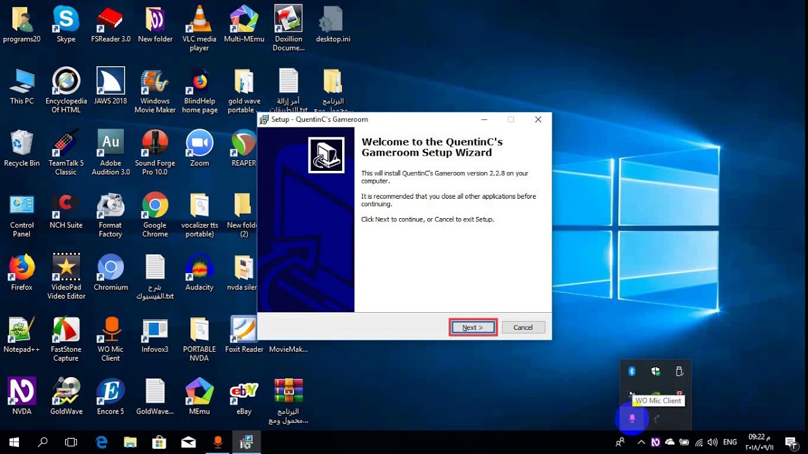Select the Firefox desktop shortcut
The width and height of the screenshot is (808, 454).
[22, 272]
